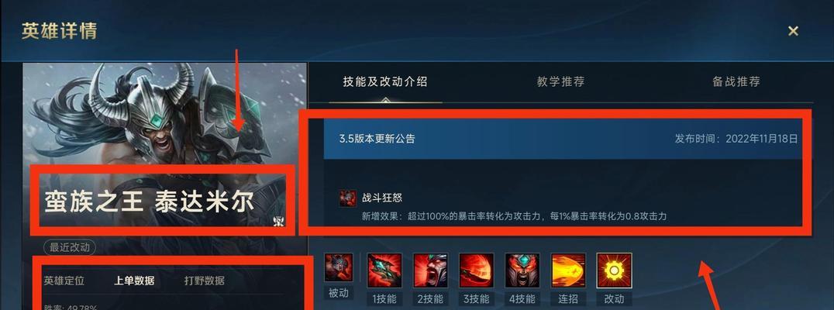Select 上单数据 stats tab
This screenshot has height=310, width=834.
[x=134, y=281]
